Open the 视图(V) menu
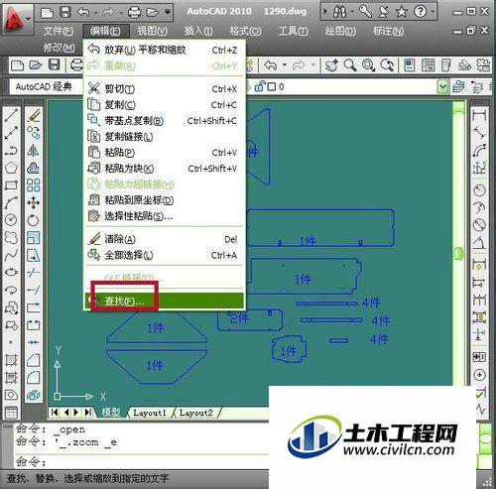496x489 pixels. [x=152, y=31]
